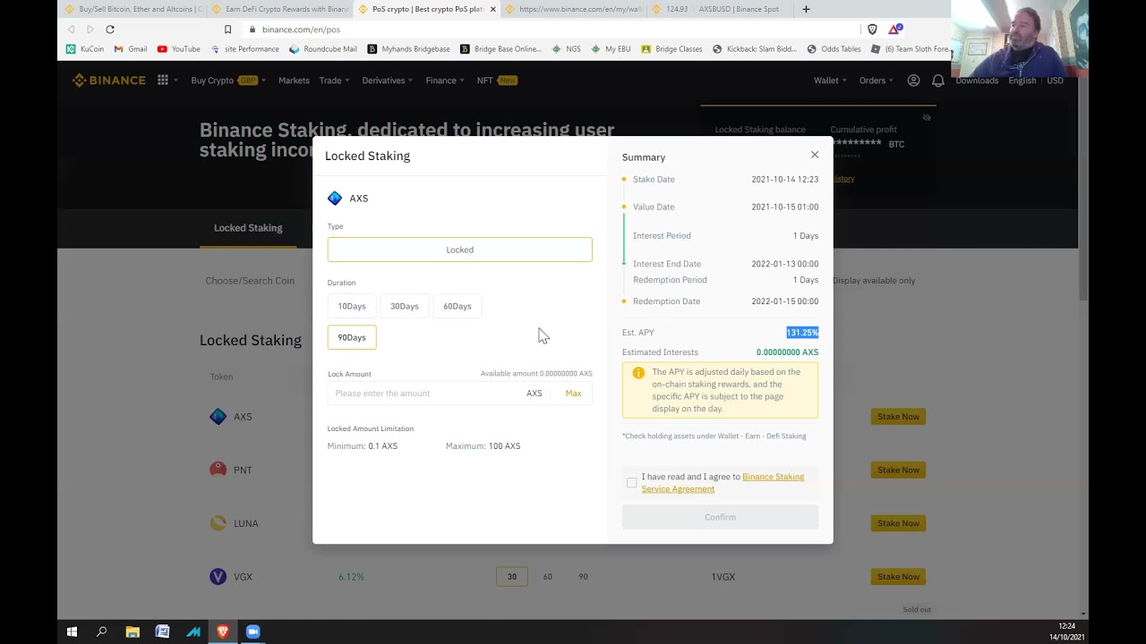Toggle balance visibility eye icon
The height and width of the screenshot is (644, 1146).
[x=927, y=117]
